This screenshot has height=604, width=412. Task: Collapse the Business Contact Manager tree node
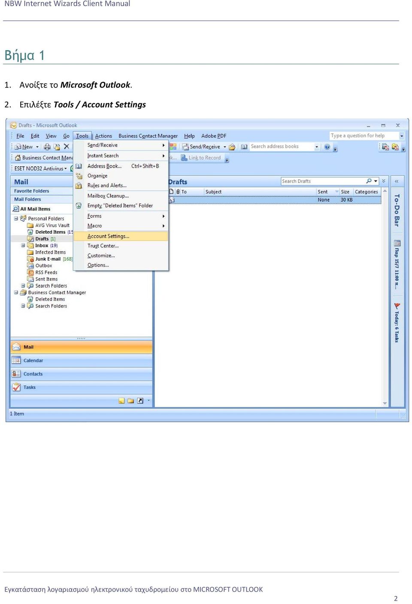click(x=16, y=292)
